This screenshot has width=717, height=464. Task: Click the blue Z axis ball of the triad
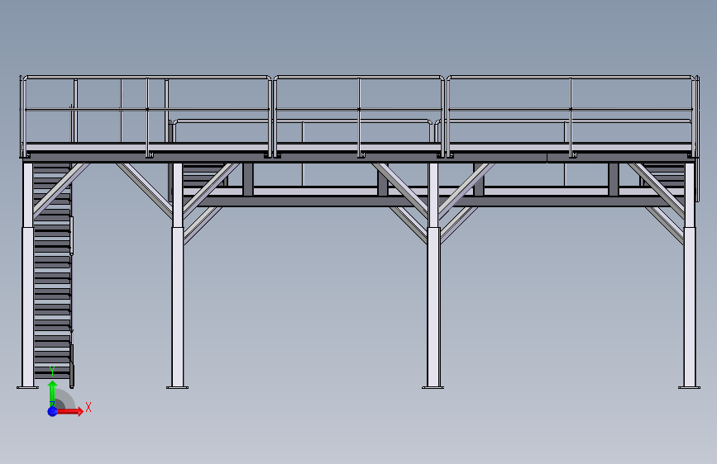[53, 411]
